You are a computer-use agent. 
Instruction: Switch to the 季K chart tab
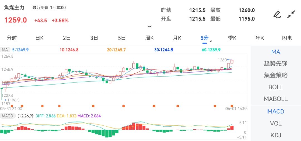[x=232, y=38]
